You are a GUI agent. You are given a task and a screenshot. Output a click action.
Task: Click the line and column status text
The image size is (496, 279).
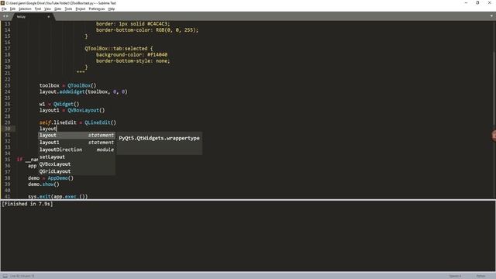point(22,276)
